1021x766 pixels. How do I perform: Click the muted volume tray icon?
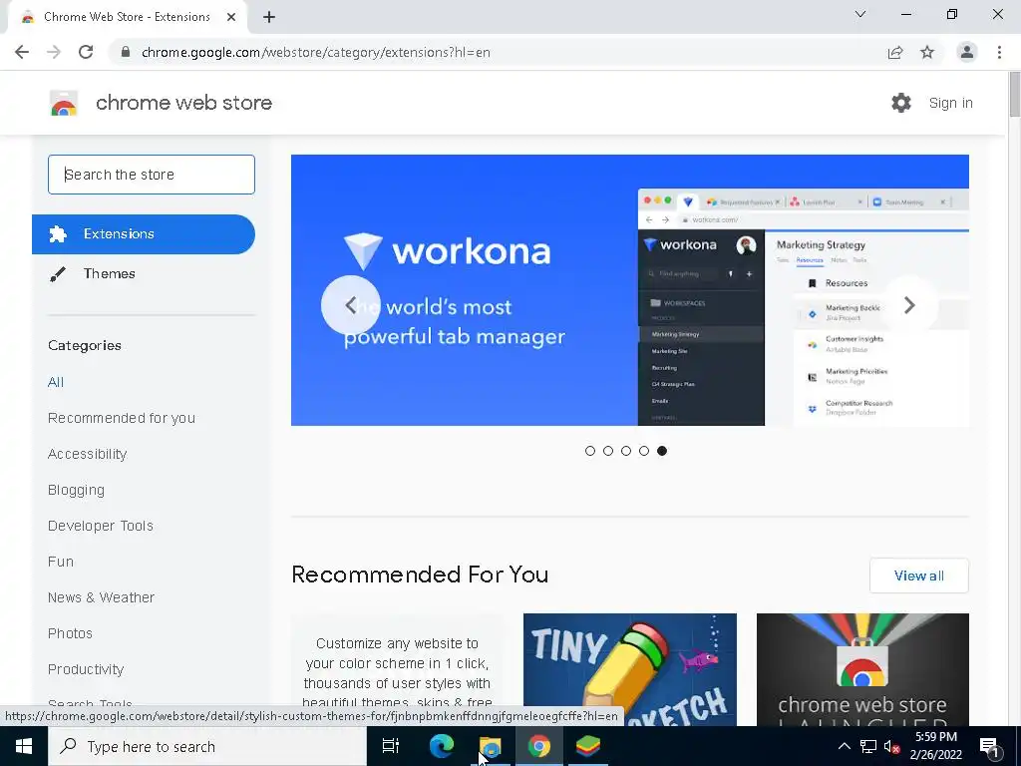coord(892,746)
